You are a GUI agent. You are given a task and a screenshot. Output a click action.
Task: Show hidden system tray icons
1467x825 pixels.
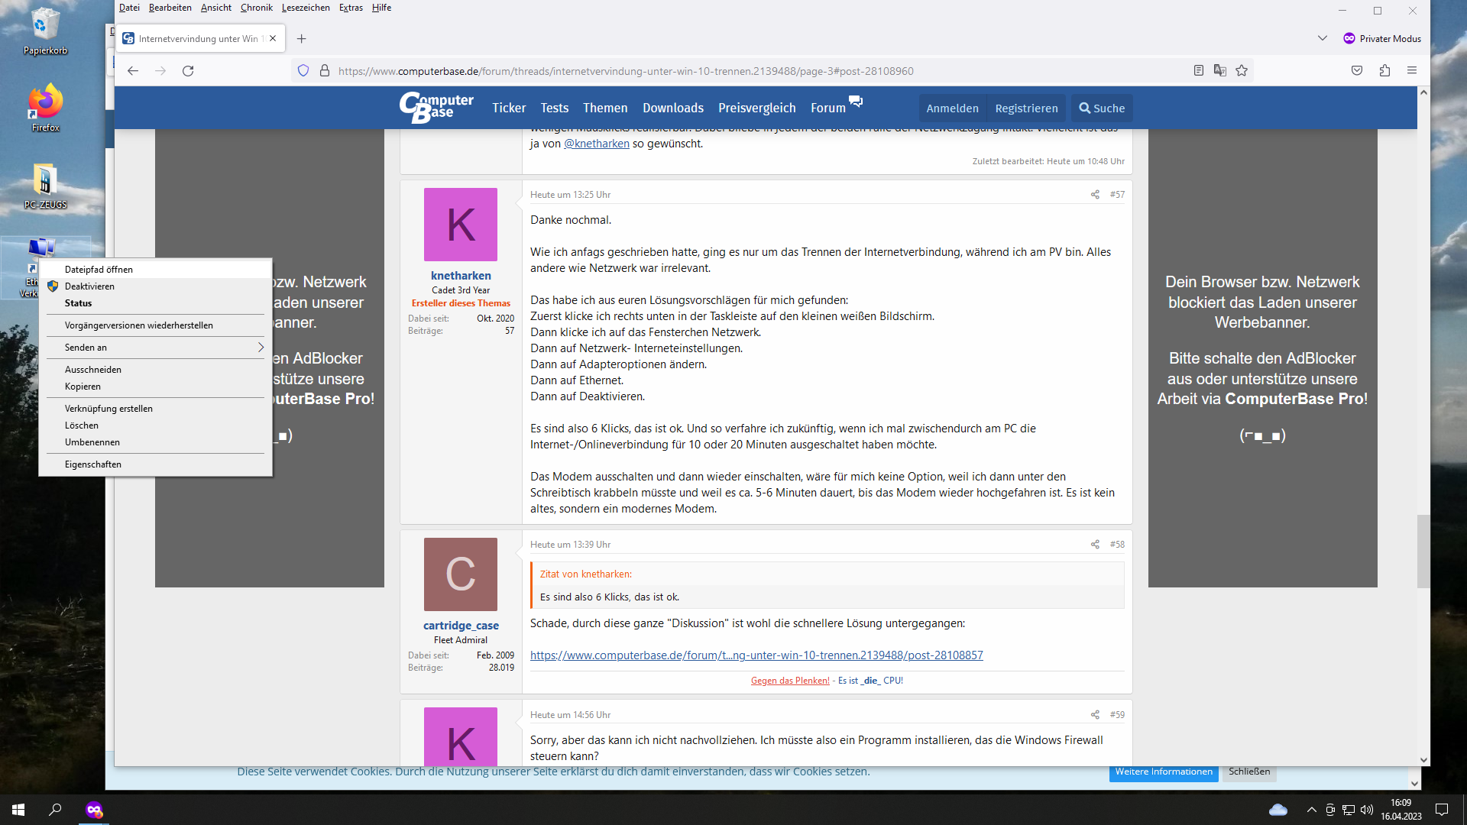click(1311, 810)
